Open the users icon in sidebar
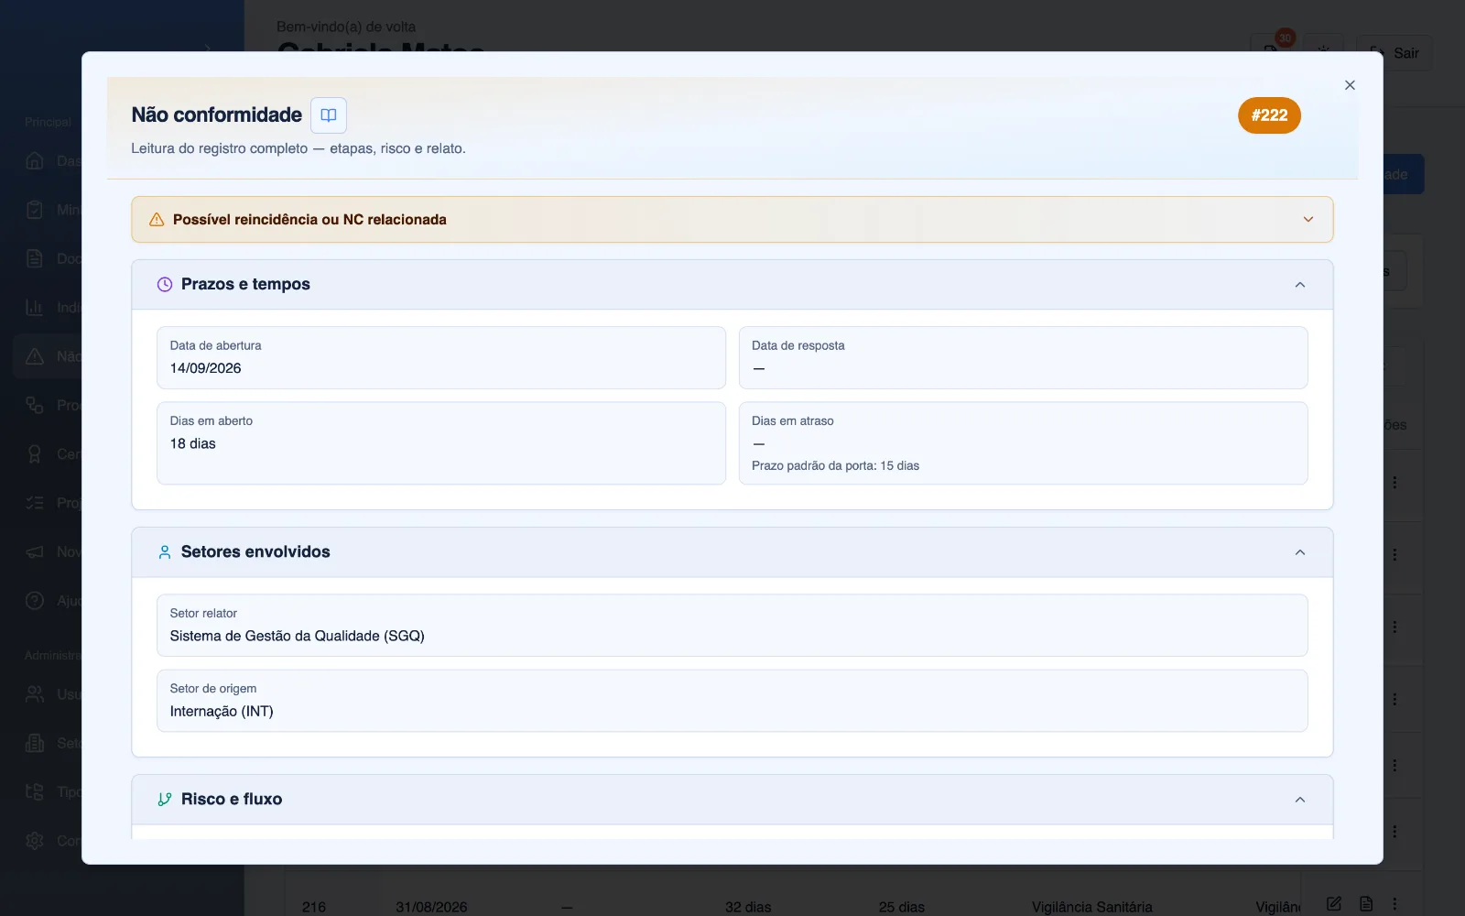This screenshot has width=1465, height=916. coord(35,694)
